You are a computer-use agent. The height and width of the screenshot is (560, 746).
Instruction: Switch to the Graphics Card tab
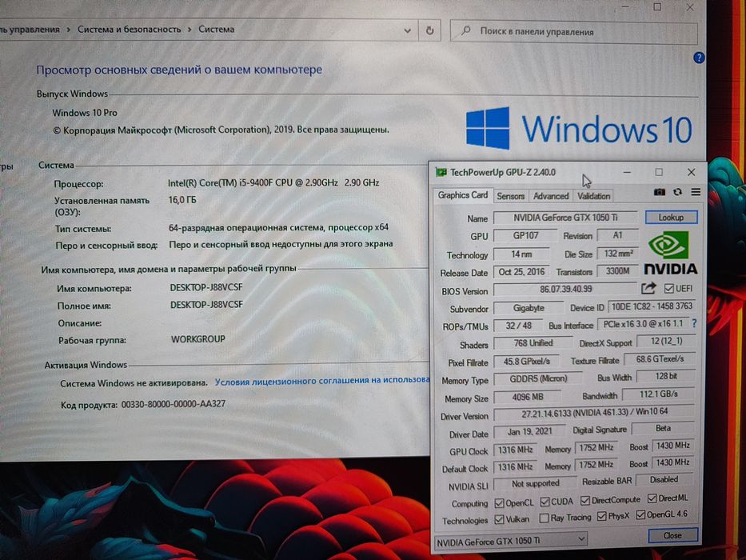(x=462, y=195)
